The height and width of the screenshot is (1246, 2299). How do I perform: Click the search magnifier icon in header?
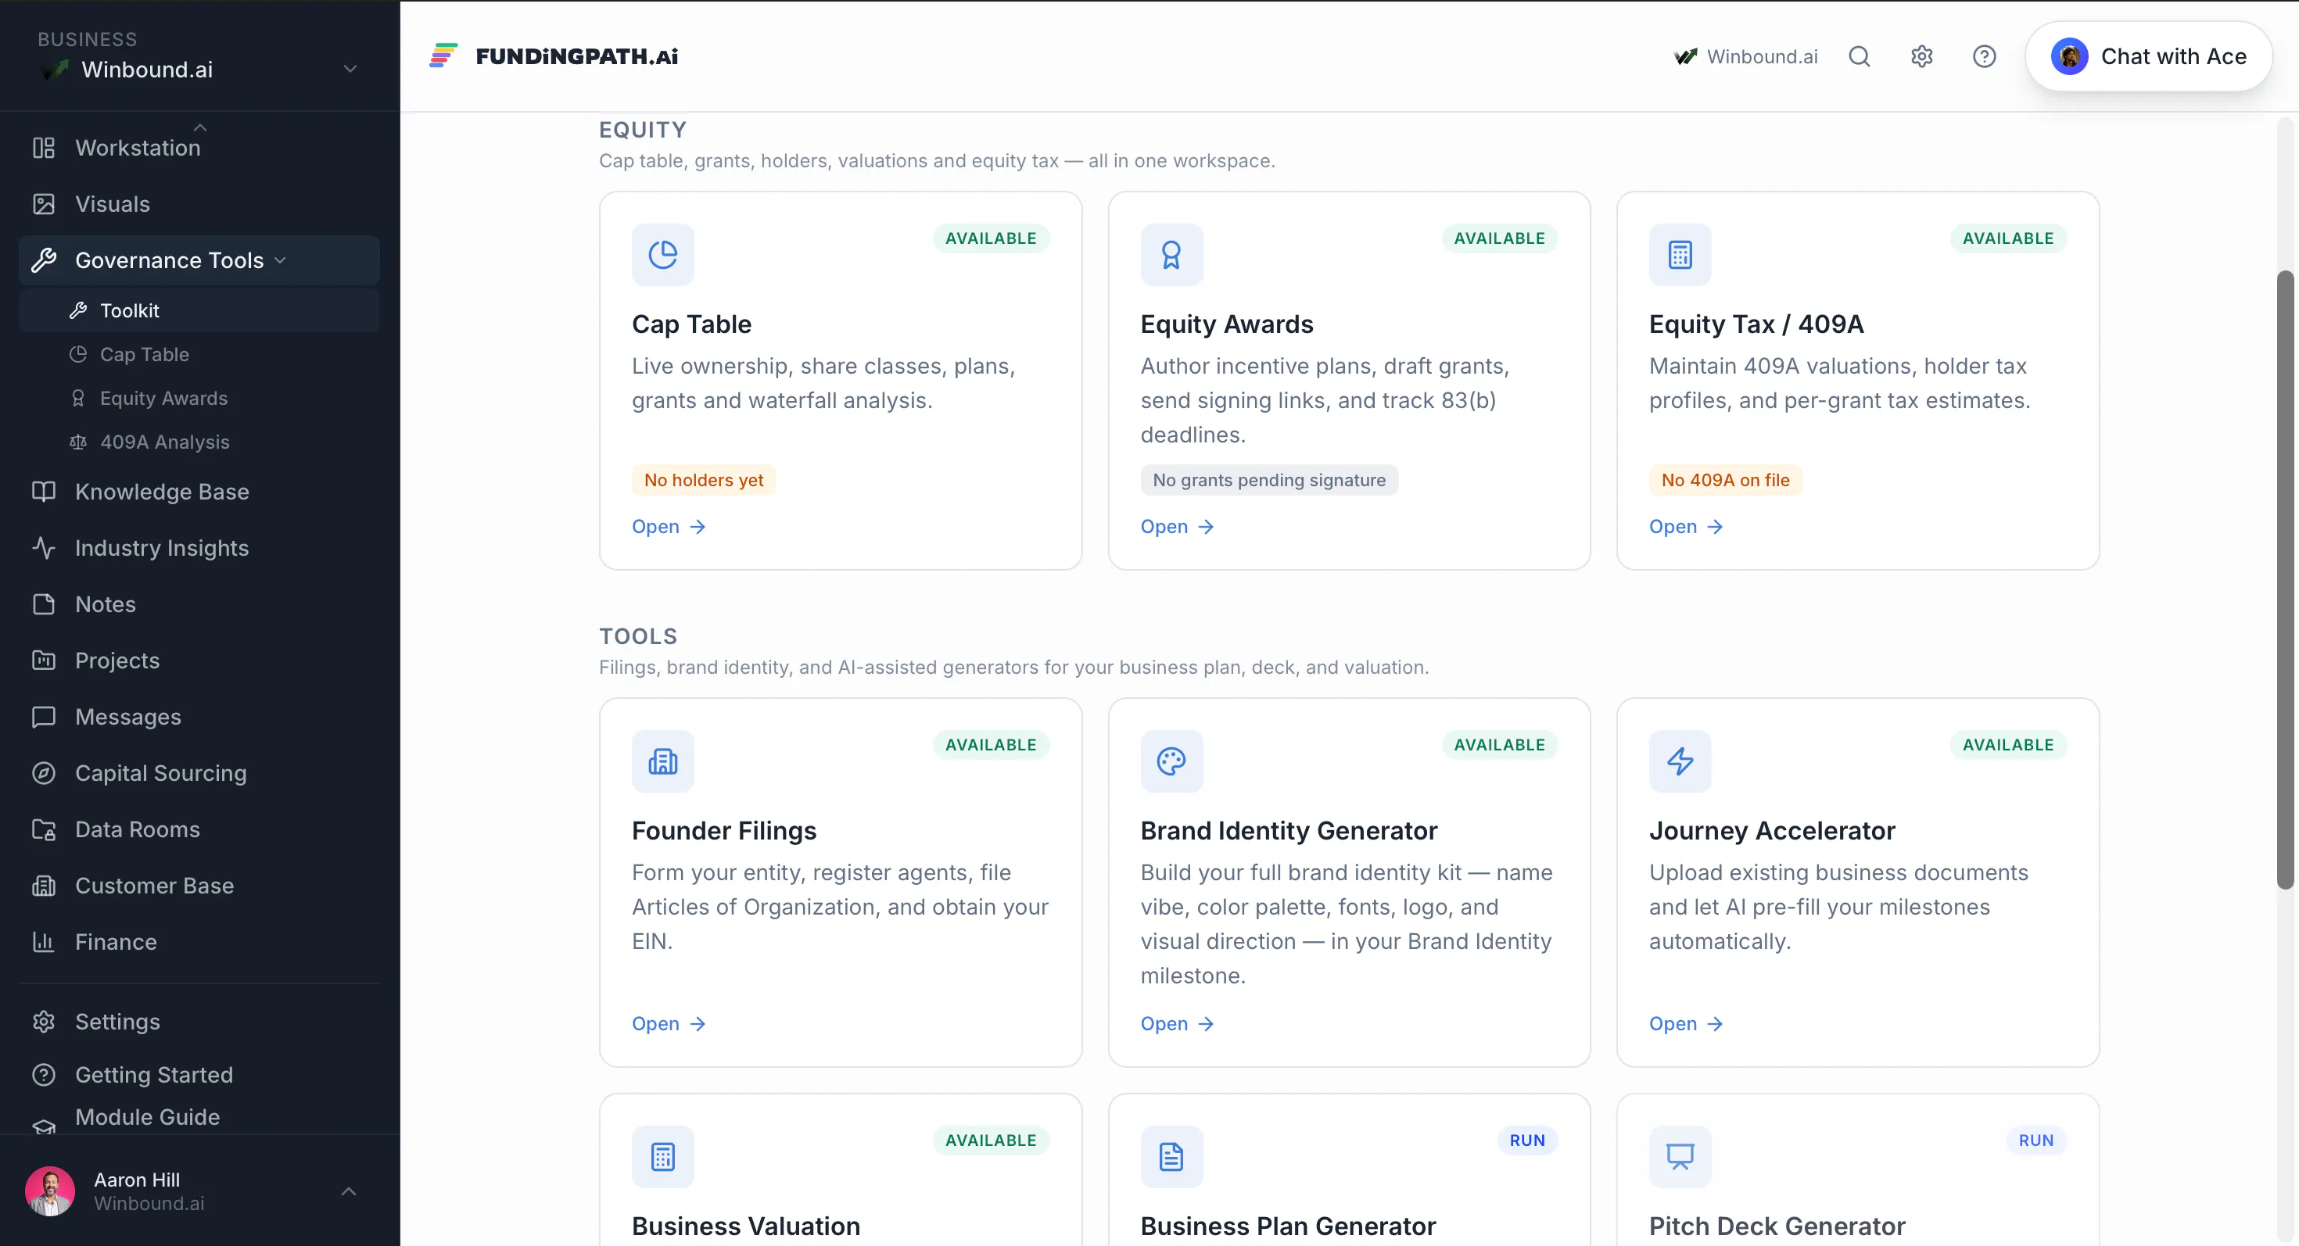click(1860, 56)
